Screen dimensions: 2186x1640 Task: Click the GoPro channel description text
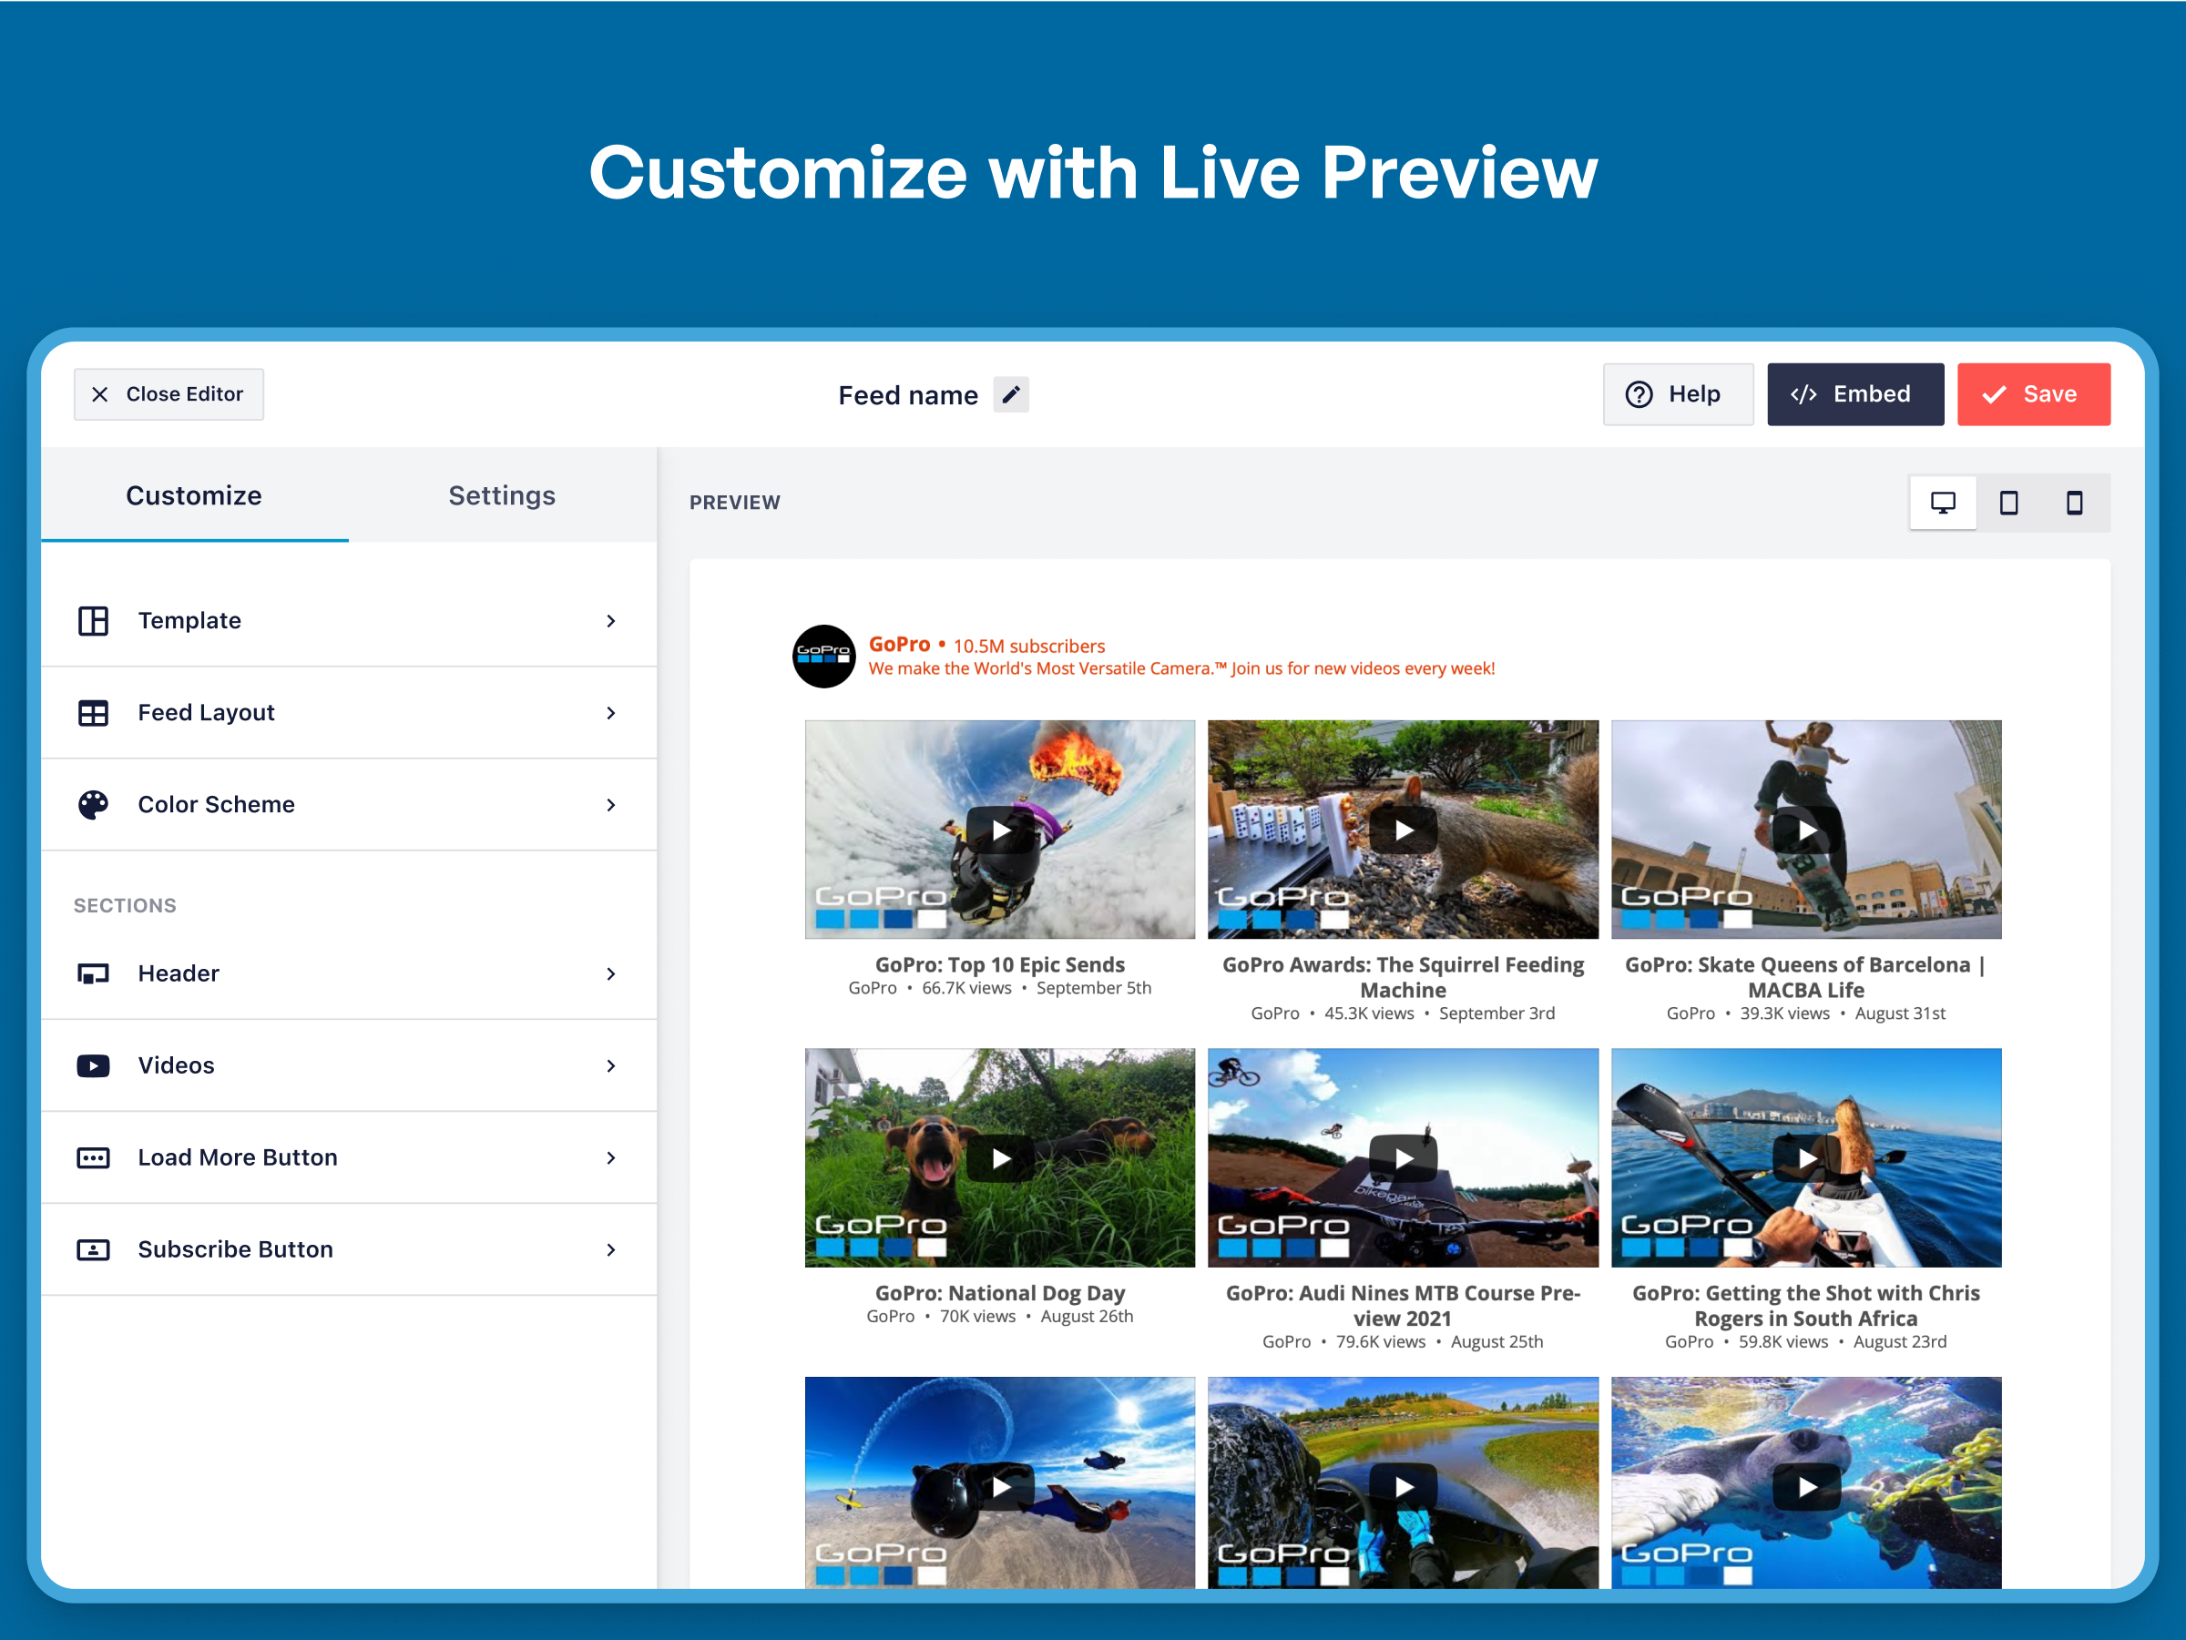1181,669
